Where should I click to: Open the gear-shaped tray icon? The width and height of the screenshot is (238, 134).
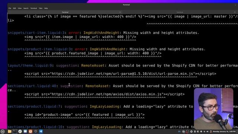(x=192, y=131)
